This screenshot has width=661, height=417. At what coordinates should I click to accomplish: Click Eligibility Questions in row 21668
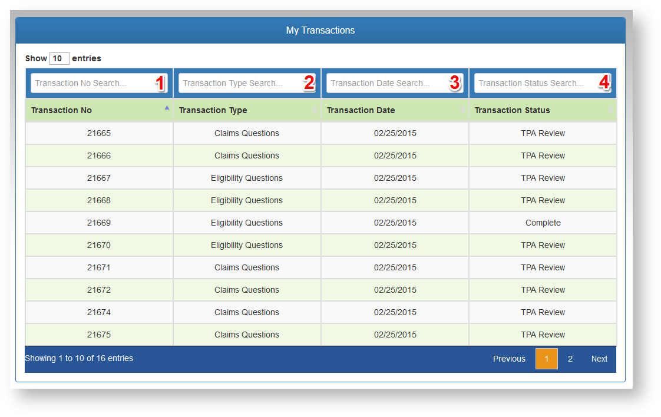point(247,200)
